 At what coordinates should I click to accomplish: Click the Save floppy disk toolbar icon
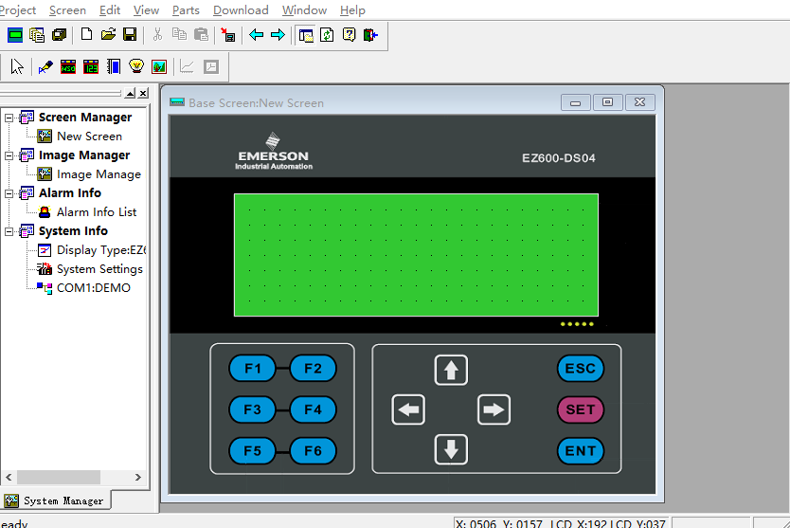click(130, 35)
